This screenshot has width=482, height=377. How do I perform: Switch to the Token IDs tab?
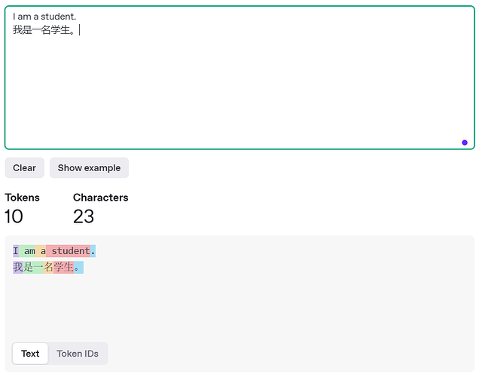78,354
